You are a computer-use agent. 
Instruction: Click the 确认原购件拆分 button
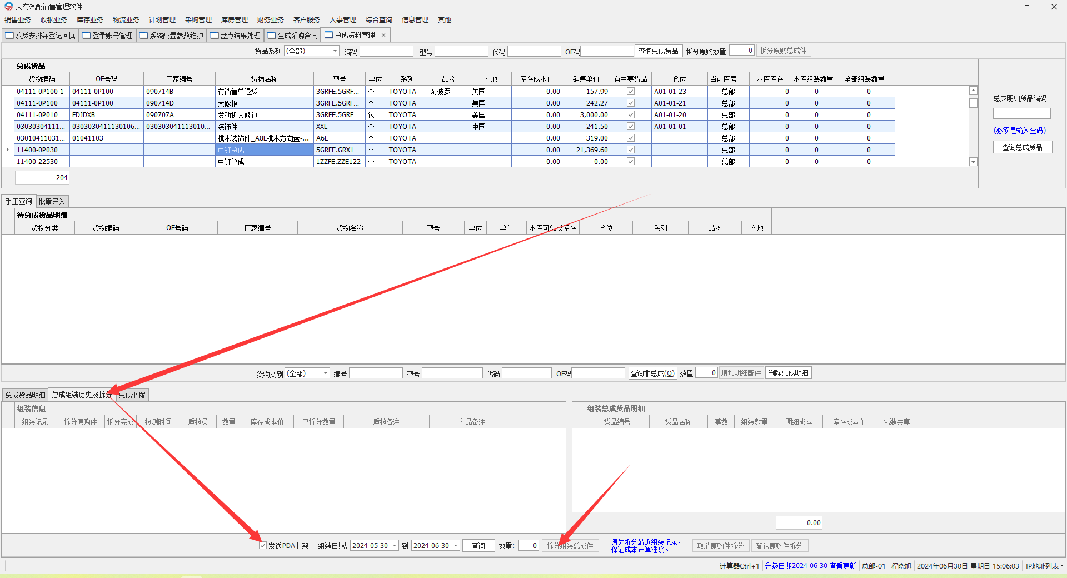tap(780, 546)
